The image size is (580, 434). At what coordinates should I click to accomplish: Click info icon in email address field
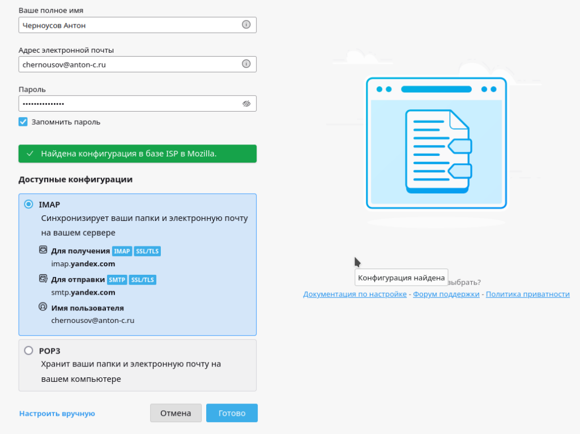click(x=246, y=64)
